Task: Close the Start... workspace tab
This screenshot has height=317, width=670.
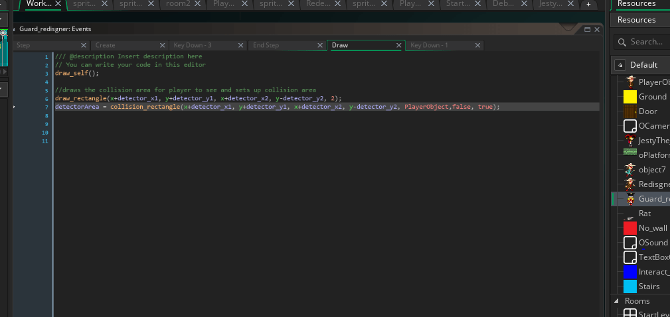Action: 477,4
